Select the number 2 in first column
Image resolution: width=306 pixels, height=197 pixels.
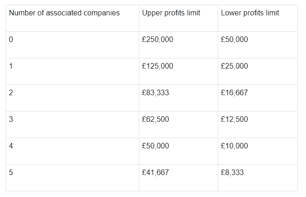point(11,92)
